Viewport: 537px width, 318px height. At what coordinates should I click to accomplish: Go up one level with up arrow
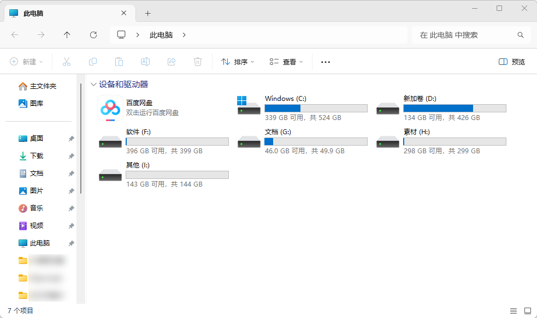tap(67, 35)
